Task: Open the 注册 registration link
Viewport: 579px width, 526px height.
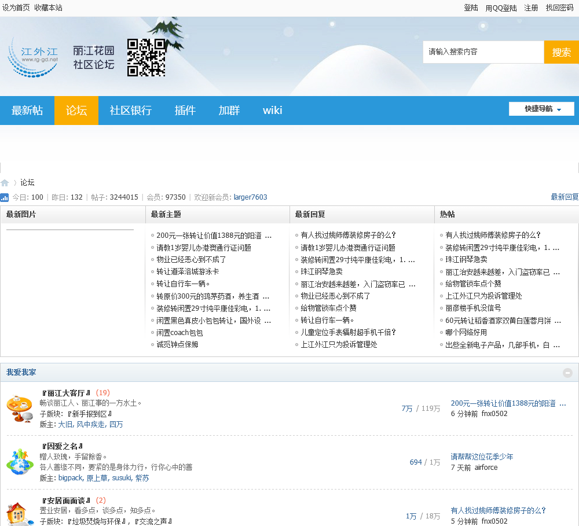Action: click(x=531, y=8)
